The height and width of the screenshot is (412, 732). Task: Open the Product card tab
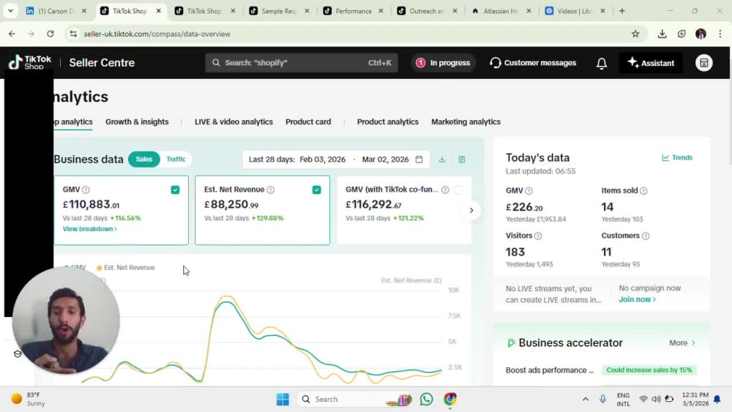click(x=308, y=121)
